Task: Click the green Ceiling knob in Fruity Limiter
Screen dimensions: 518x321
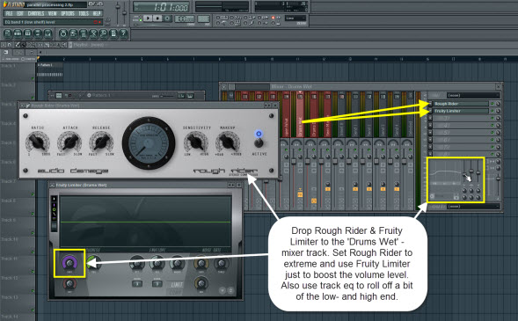Action: coord(94,263)
